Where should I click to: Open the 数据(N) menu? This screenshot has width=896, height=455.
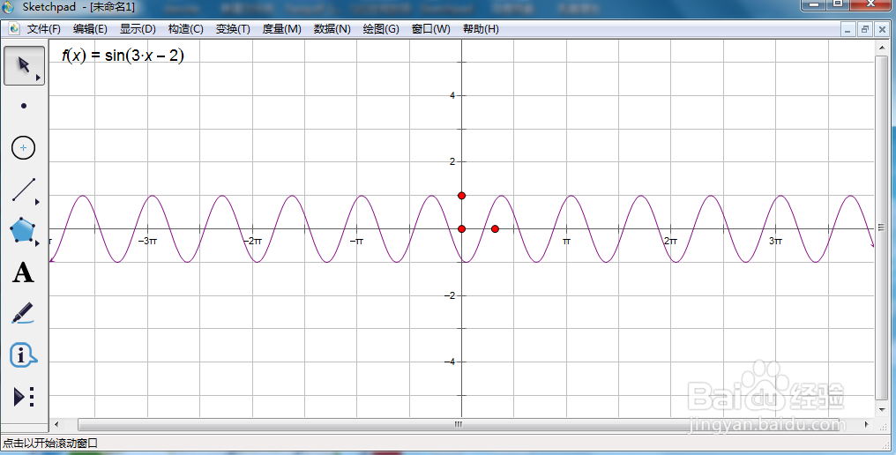[332, 29]
